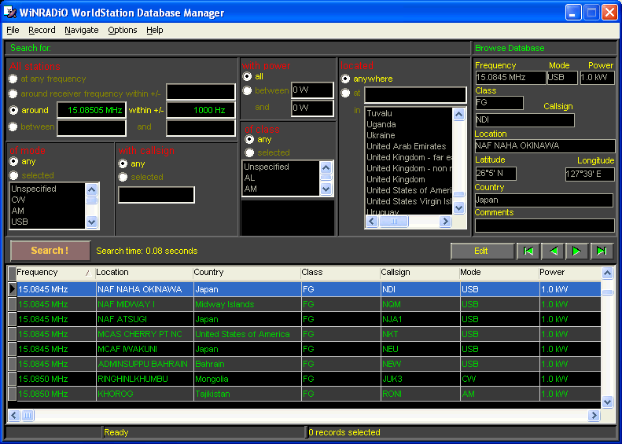
Task: Select the MCAF IWAKUNI row
Action: (x=304, y=349)
